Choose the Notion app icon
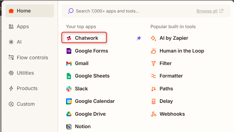 tap(69, 127)
